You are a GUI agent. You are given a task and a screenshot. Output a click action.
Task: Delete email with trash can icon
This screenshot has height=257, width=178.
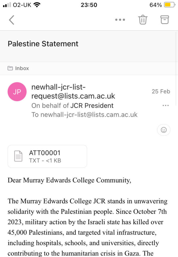click(143, 20)
